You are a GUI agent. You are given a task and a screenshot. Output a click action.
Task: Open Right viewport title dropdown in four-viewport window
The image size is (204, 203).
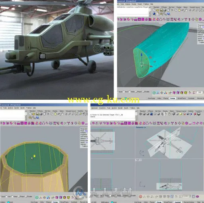[141, 160]
